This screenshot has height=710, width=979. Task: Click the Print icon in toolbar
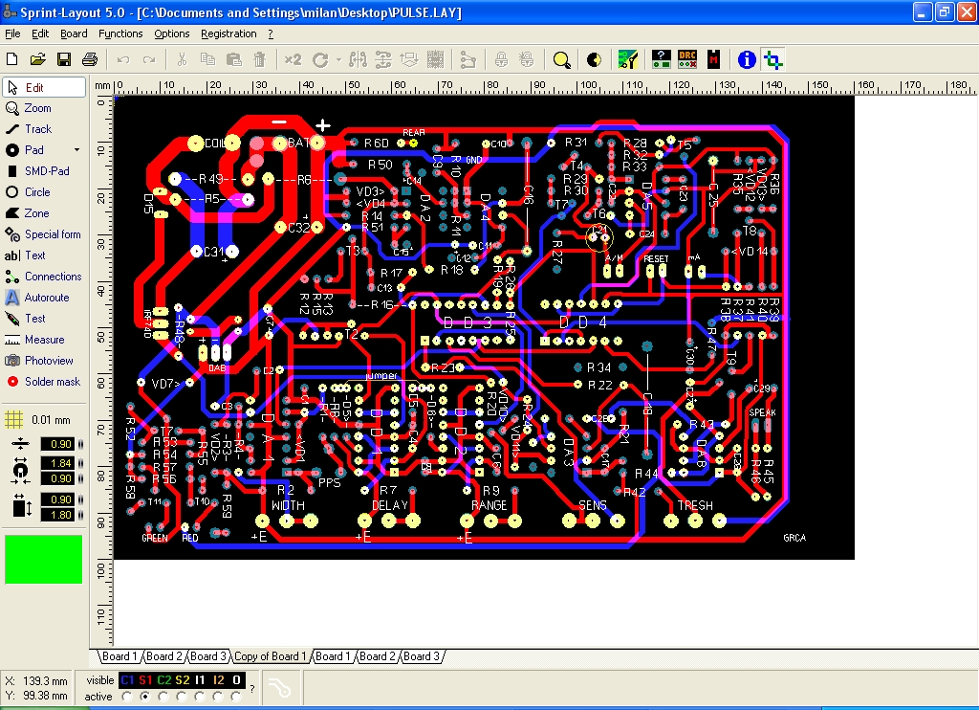pos(90,59)
